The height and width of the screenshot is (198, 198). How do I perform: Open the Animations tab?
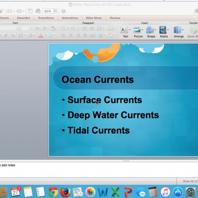click(70, 18)
